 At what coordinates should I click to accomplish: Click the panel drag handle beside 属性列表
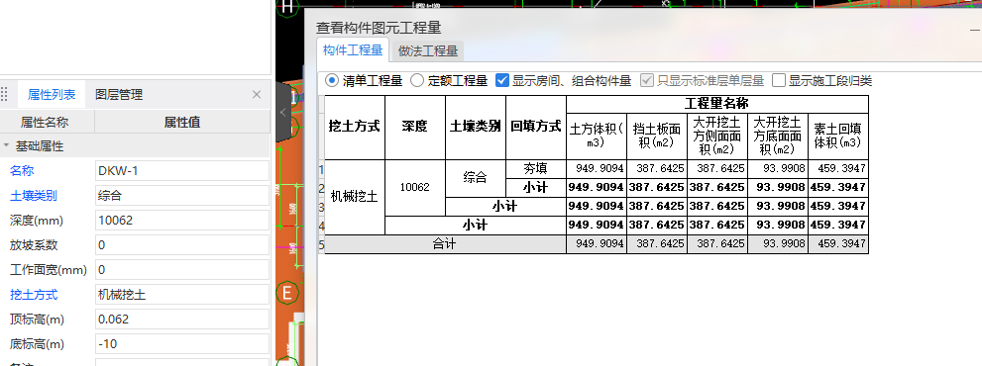pos(4,95)
